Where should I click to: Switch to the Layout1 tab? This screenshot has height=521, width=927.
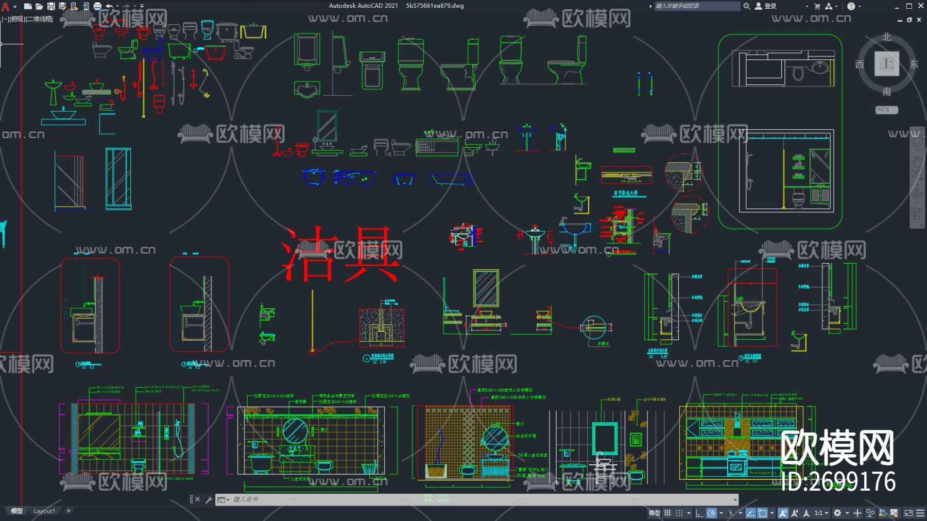[x=44, y=511]
